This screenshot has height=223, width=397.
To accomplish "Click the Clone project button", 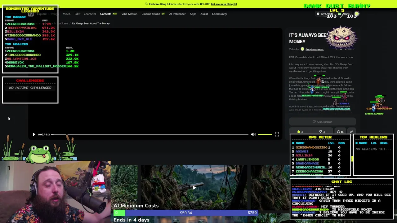I will coord(322,122).
